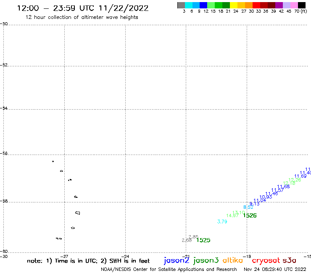This screenshot has height=273, width=311.
Task: Click the Nov 24 08:29:40 UTC timestamp
Action: pyautogui.click(x=275, y=269)
